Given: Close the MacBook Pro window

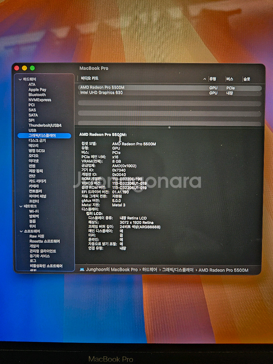Looking at the screenshot, I should coord(17,68).
